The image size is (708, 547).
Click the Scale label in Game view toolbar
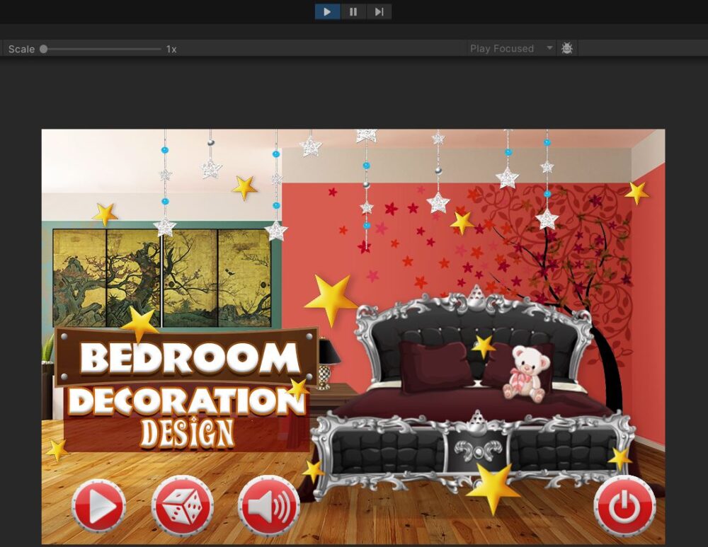[21, 49]
